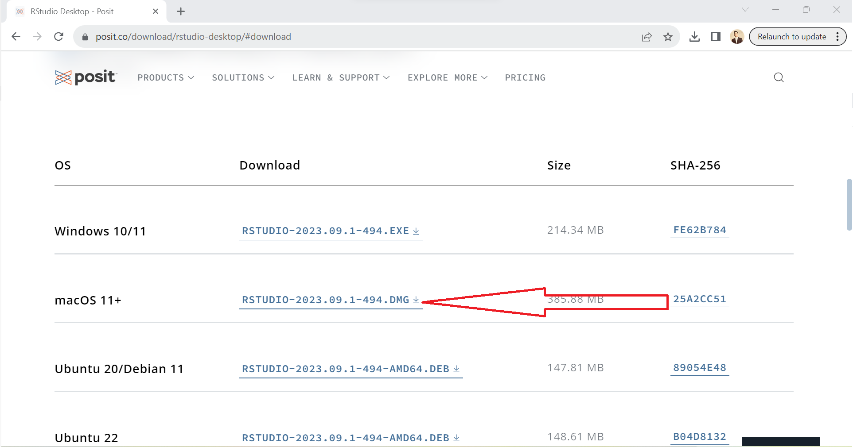Expand the Solutions dropdown menu
The image size is (853, 447).
(x=243, y=78)
